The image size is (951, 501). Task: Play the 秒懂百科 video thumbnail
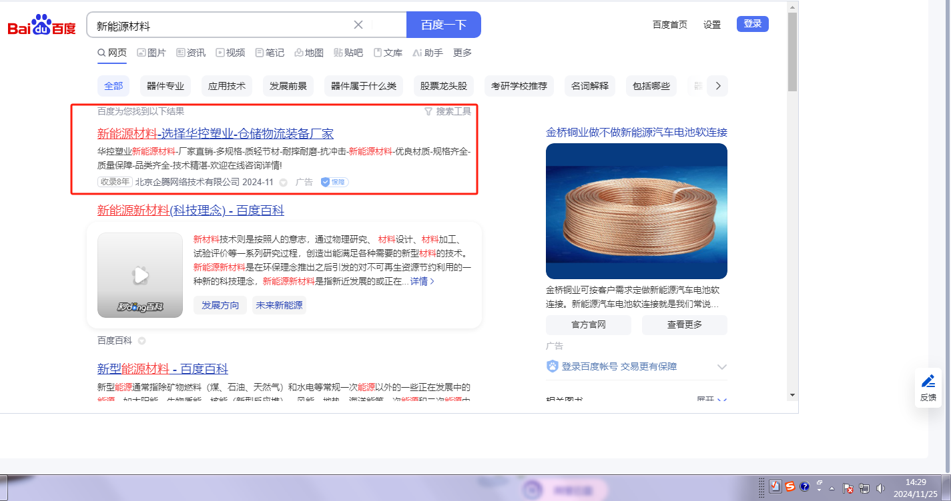pyautogui.click(x=140, y=275)
